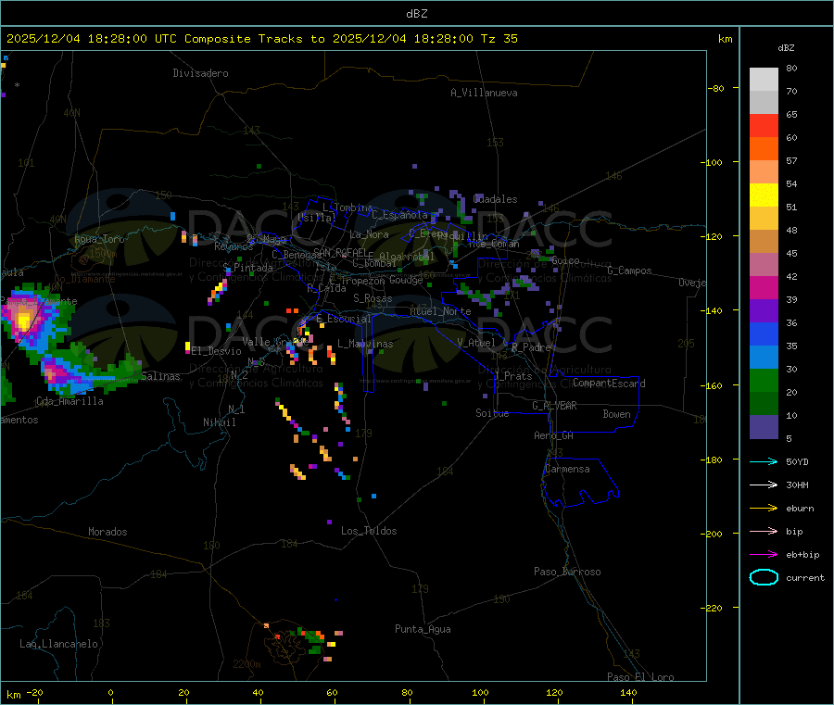Pick the light blue 30-35 dBZ swatch
Screen dimensions: 834x705
point(764,358)
